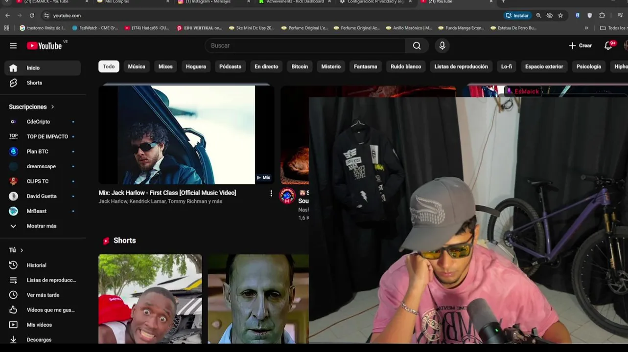Viewport: 628px width, 352px height.
Task: Open the Plan BTC subscription
Action: coord(43,152)
